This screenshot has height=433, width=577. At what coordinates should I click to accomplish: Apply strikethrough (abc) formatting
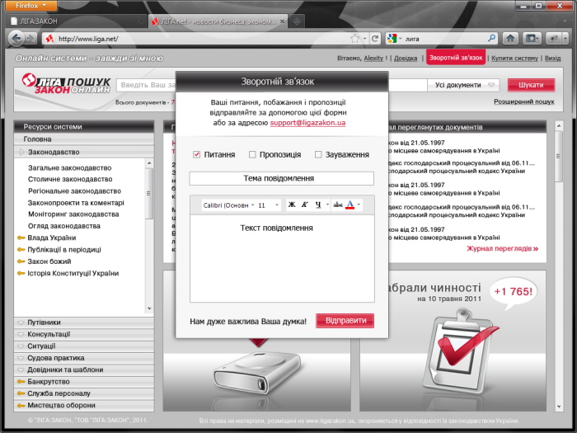pyautogui.click(x=337, y=205)
